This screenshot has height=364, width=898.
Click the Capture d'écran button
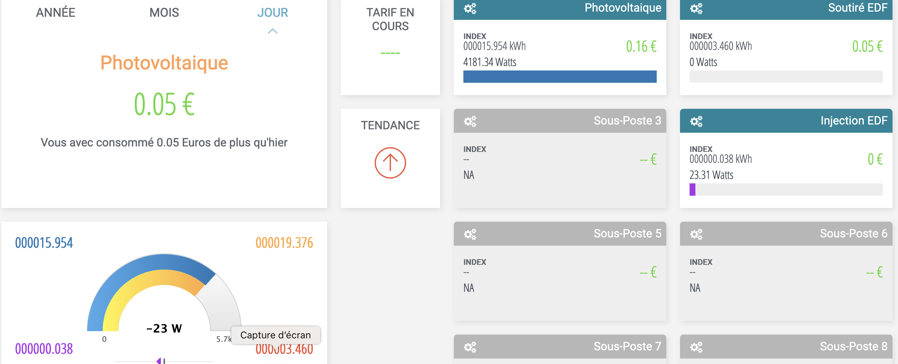275,335
